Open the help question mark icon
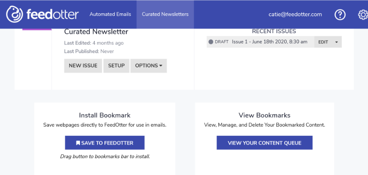This screenshot has height=175, width=368. (x=340, y=15)
